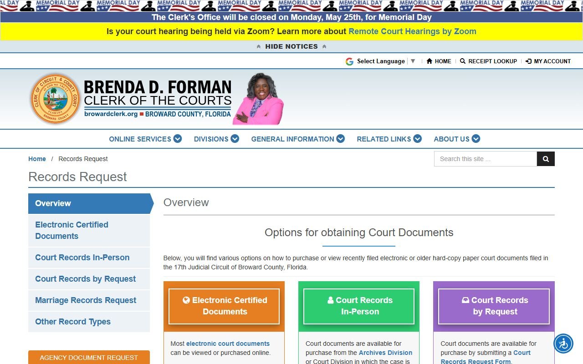Click the person icon on green card
Viewport: 583px width, 364px height.
(x=330, y=300)
